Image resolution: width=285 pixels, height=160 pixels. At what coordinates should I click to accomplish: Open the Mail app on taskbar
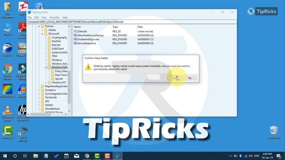[77, 156]
